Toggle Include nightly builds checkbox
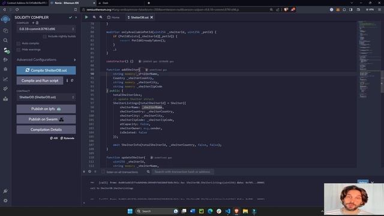Screen dimensions: 384x216 [x=44, y=36]
